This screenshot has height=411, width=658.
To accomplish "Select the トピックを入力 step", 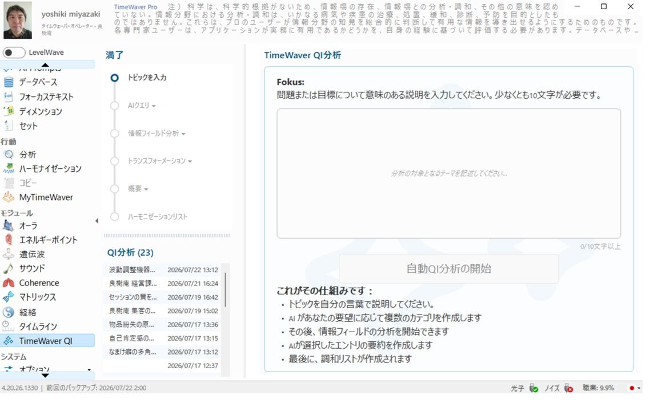I will [x=147, y=78].
